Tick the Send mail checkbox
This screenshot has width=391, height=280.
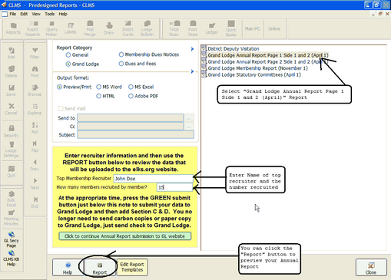(61, 109)
